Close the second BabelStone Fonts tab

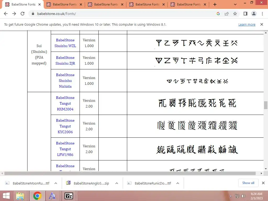pyautogui.click(x=81, y=4)
